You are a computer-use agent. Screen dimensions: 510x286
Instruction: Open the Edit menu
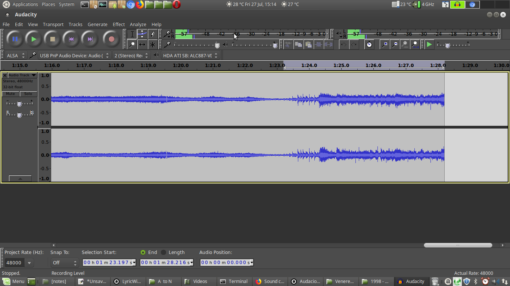tap(19, 24)
